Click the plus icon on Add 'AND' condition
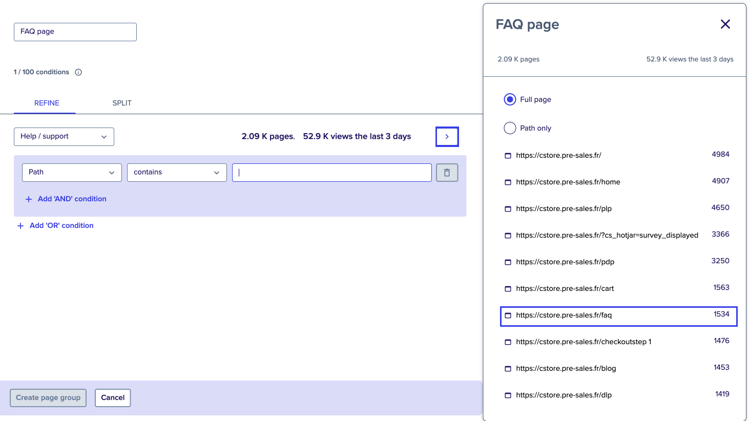 28,199
